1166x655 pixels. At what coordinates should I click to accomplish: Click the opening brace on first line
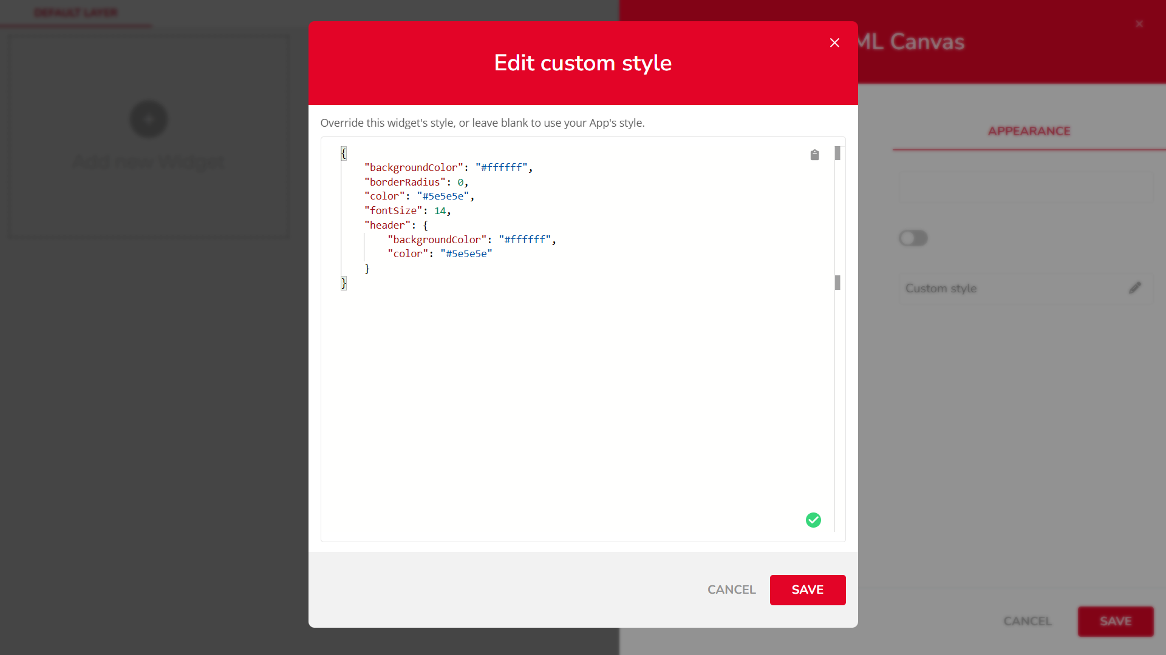point(343,153)
